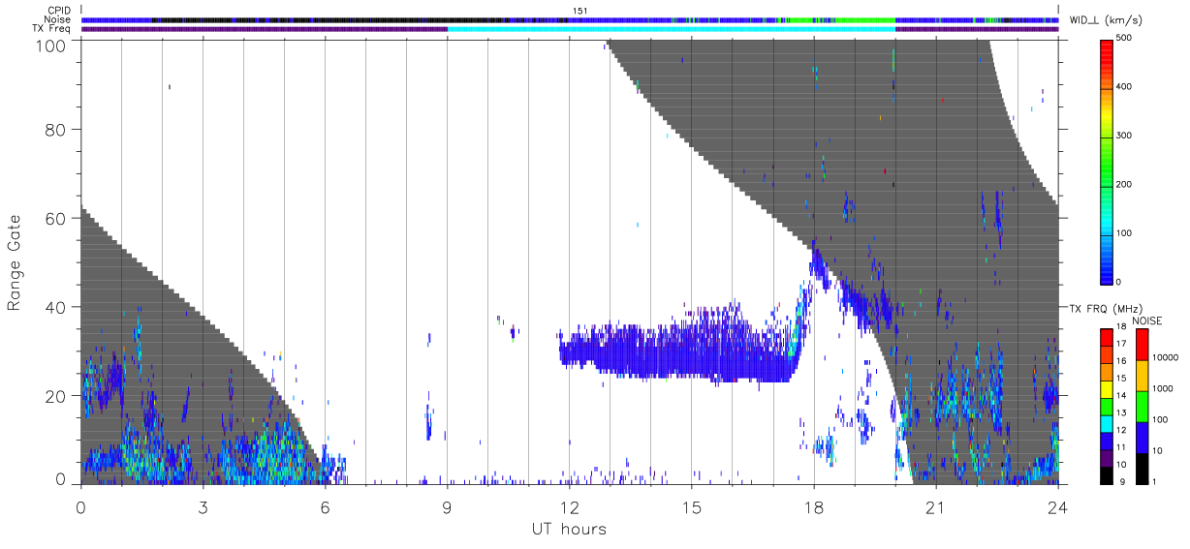Click the 24 tick on UT hours axis
The height and width of the screenshot is (549, 1190).
click(x=1058, y=507)
